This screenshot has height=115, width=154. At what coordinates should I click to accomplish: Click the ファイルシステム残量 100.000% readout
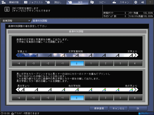[x=148, y=16]
